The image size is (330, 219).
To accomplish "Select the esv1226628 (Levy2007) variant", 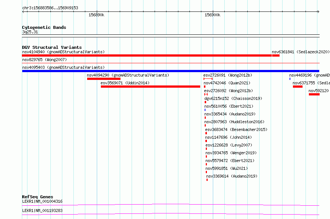I will click(x=229, y=145).
